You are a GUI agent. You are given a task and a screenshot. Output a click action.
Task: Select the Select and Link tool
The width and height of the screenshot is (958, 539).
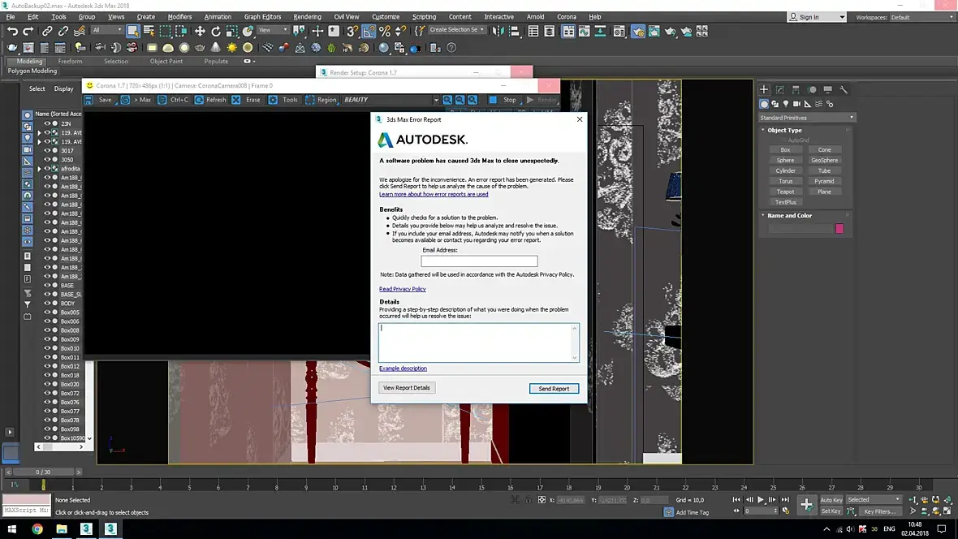point(47,31)
